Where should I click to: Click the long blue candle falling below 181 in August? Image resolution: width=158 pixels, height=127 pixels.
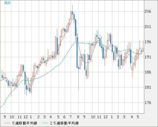(x=79, y=68)
